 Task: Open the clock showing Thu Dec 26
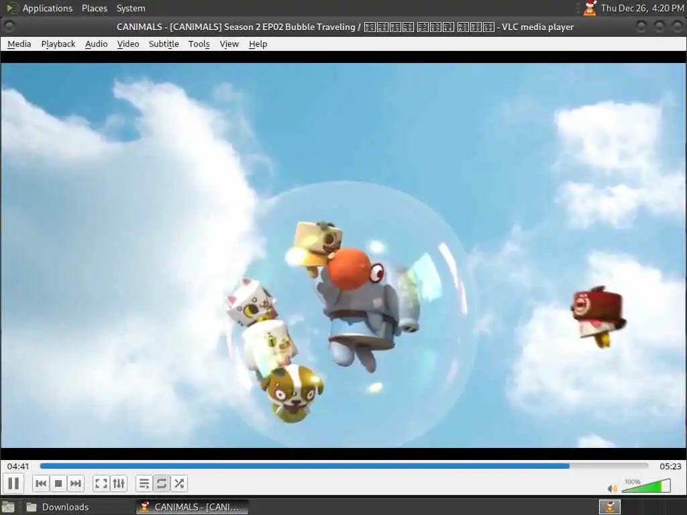pyautogui.click(x=642, y=8)
